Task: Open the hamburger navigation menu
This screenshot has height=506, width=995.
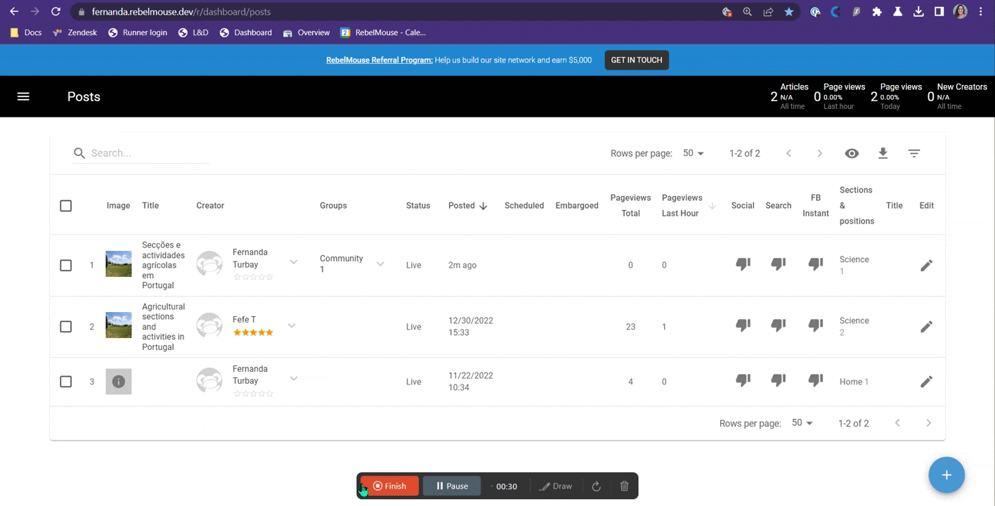Action: [x=23, y=96]
